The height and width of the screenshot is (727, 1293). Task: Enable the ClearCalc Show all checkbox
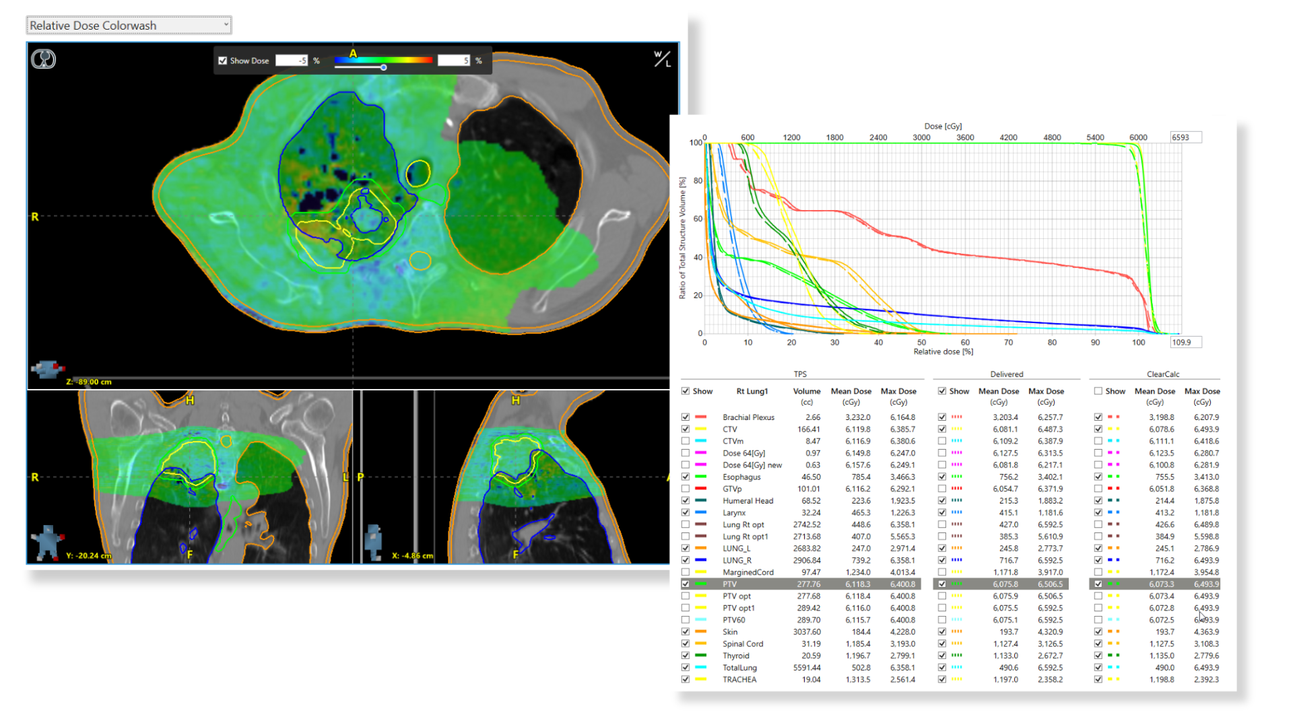(x=1098, y=391)
